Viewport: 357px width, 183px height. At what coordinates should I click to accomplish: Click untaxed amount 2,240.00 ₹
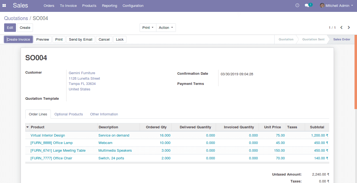pos(320,174)
